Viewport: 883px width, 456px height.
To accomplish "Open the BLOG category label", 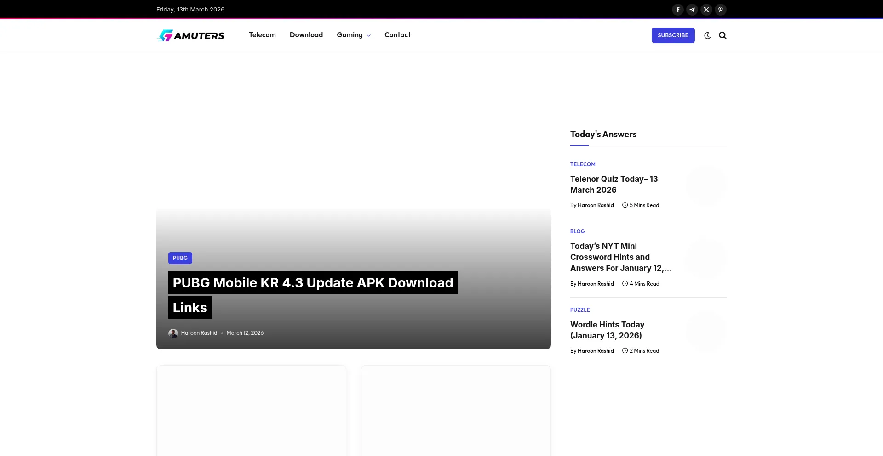I will [577, 231].
